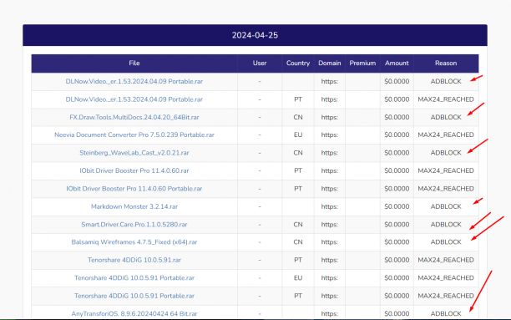Click the user dash in Steinberg_WaveLab_Cast row
This screenshot has width=511, height=320.
pos(260,153)
